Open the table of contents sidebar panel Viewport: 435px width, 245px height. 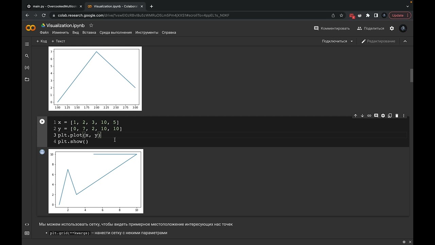[27, 44]
